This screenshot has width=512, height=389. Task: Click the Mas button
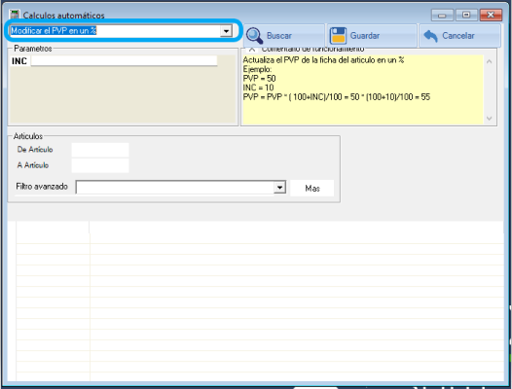(312, 189)
